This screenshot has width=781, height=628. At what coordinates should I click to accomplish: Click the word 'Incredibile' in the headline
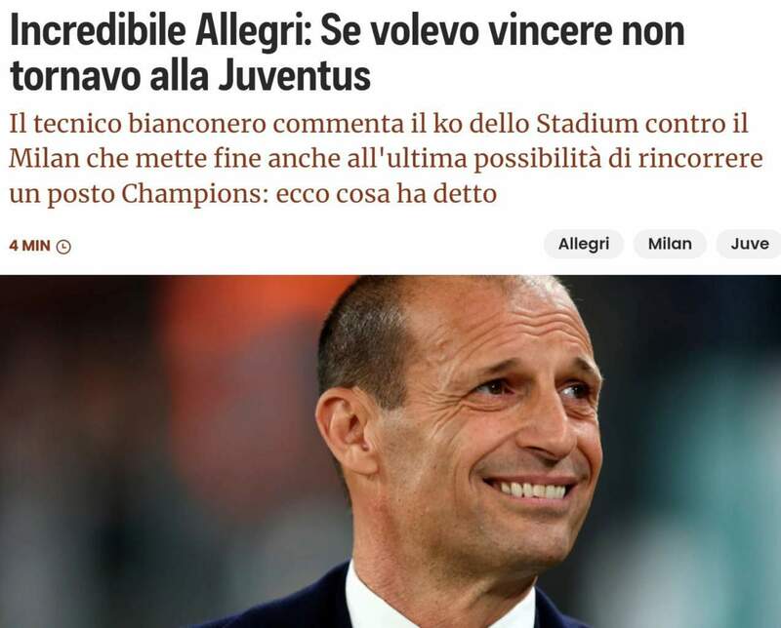tap(98, 31)
